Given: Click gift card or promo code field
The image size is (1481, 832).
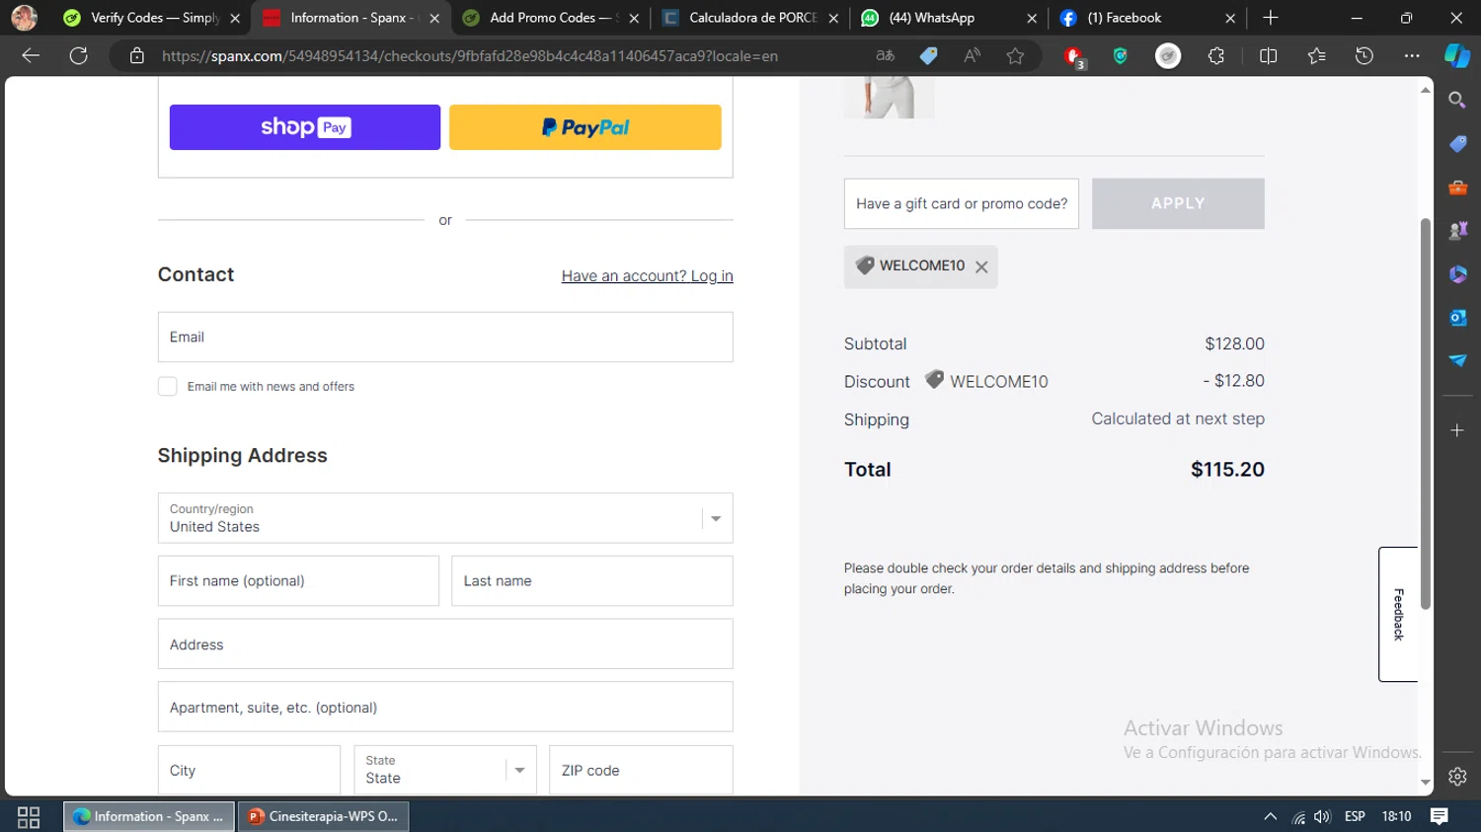Looking at the screenshot, I should (x=962, y=203).
